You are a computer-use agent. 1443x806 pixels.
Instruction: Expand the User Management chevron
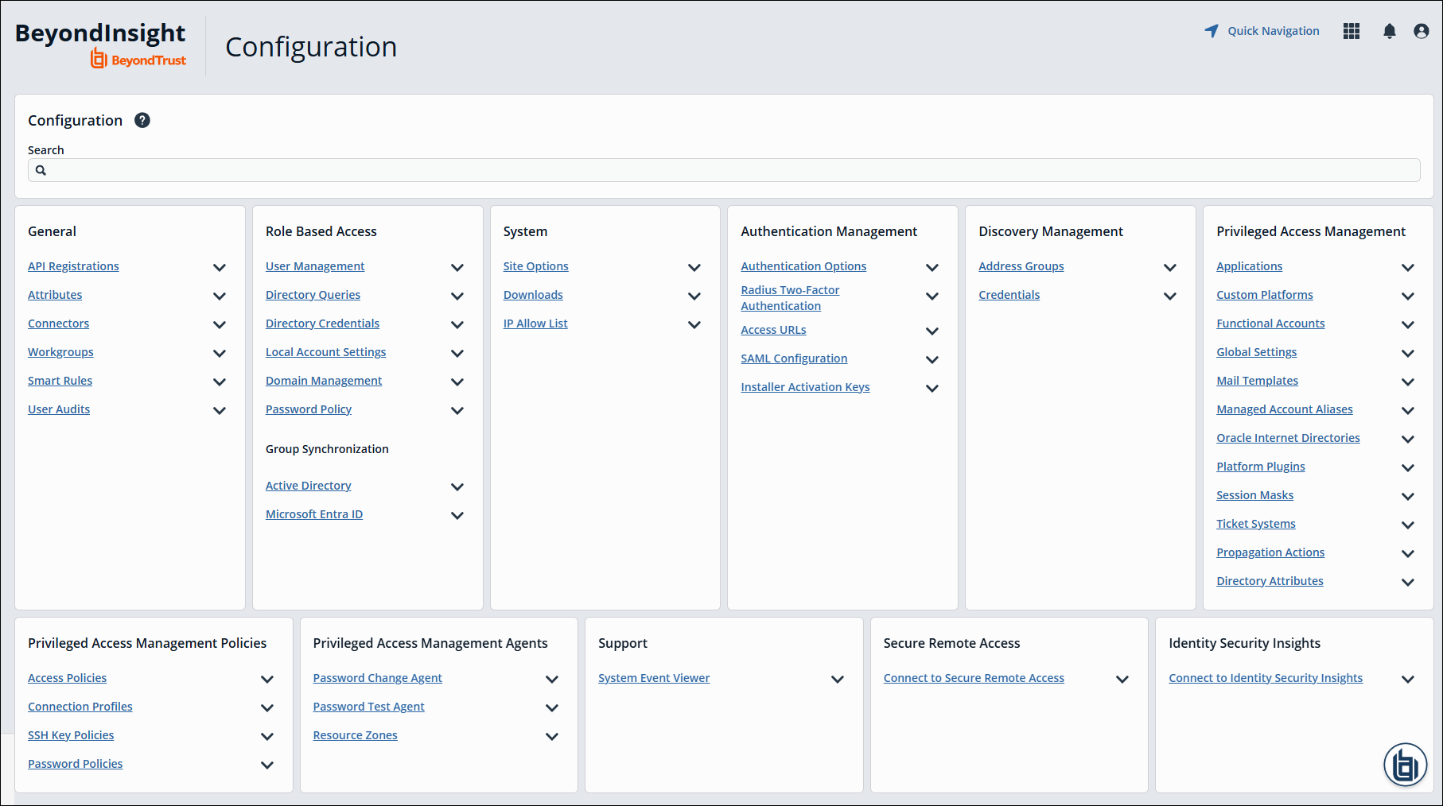pos(457,267)
